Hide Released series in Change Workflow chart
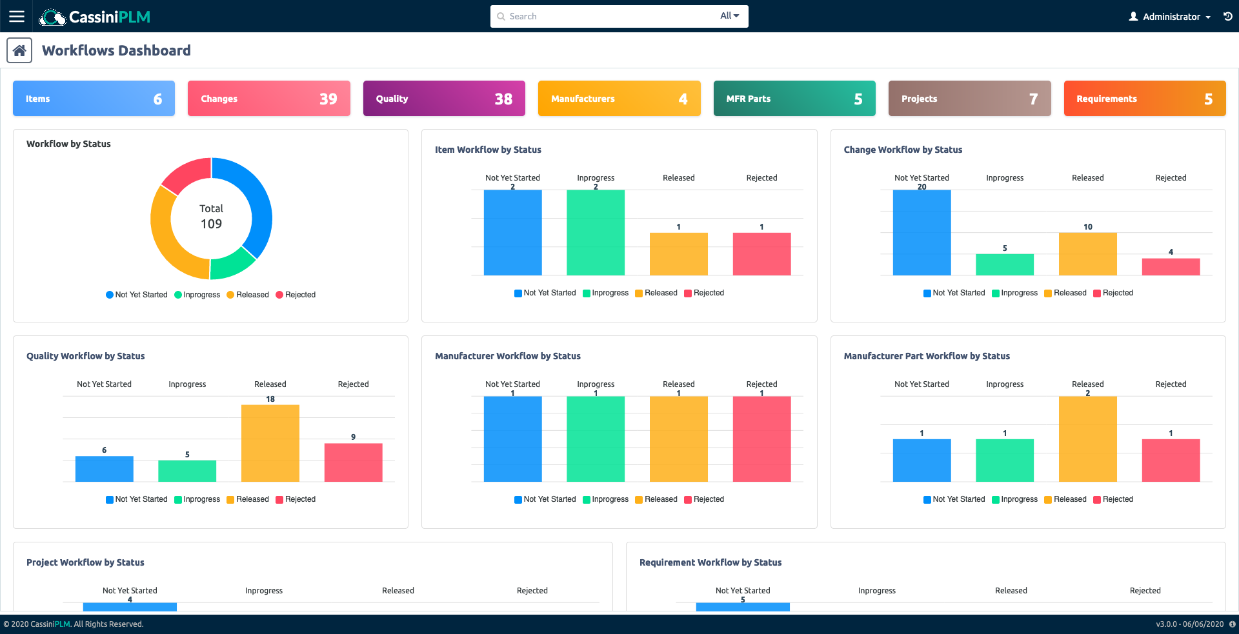 [1065, 293]
